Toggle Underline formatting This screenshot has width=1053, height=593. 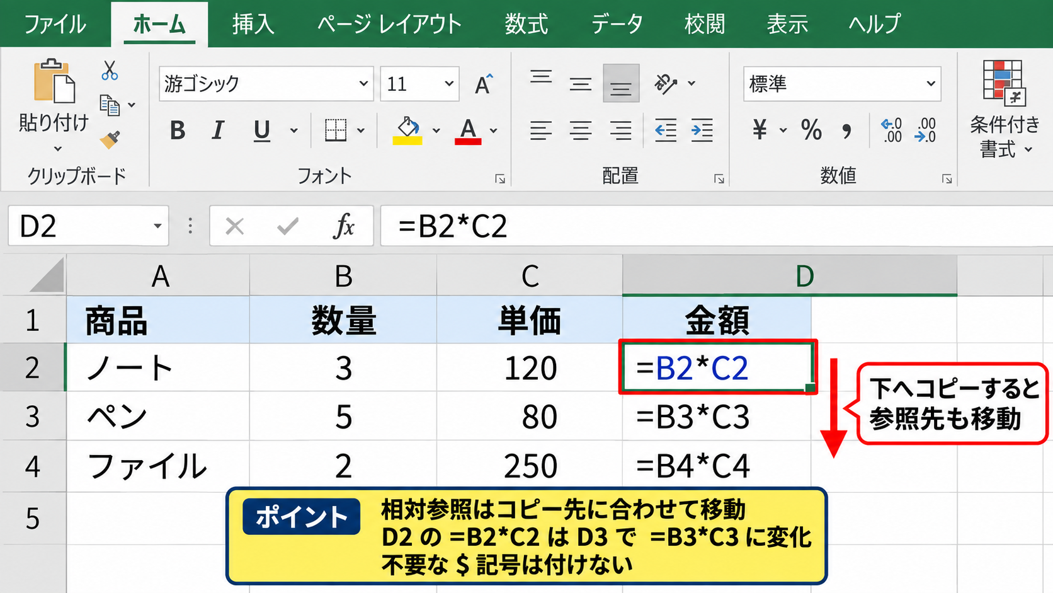coord(261,131)
